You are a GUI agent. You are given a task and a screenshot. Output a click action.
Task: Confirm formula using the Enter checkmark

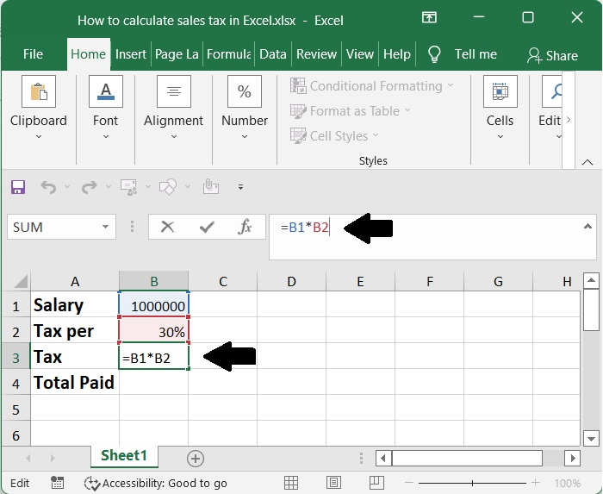coord(207,227)
